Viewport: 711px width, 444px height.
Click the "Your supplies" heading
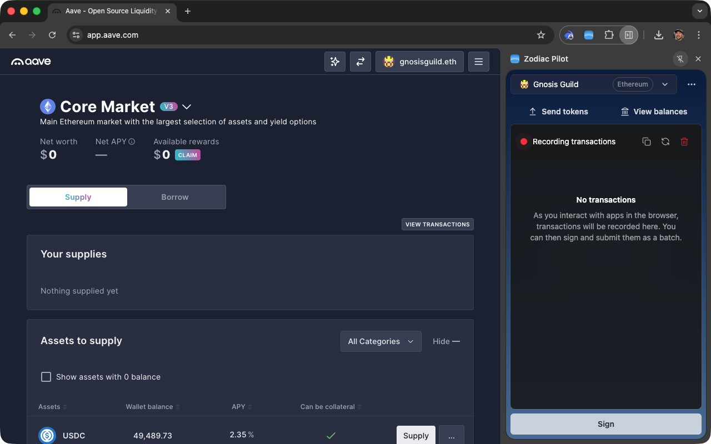pos(73,254)
